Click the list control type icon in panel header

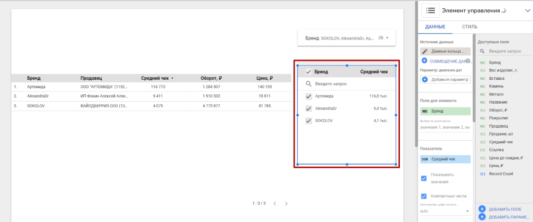(x=430, y=10)
